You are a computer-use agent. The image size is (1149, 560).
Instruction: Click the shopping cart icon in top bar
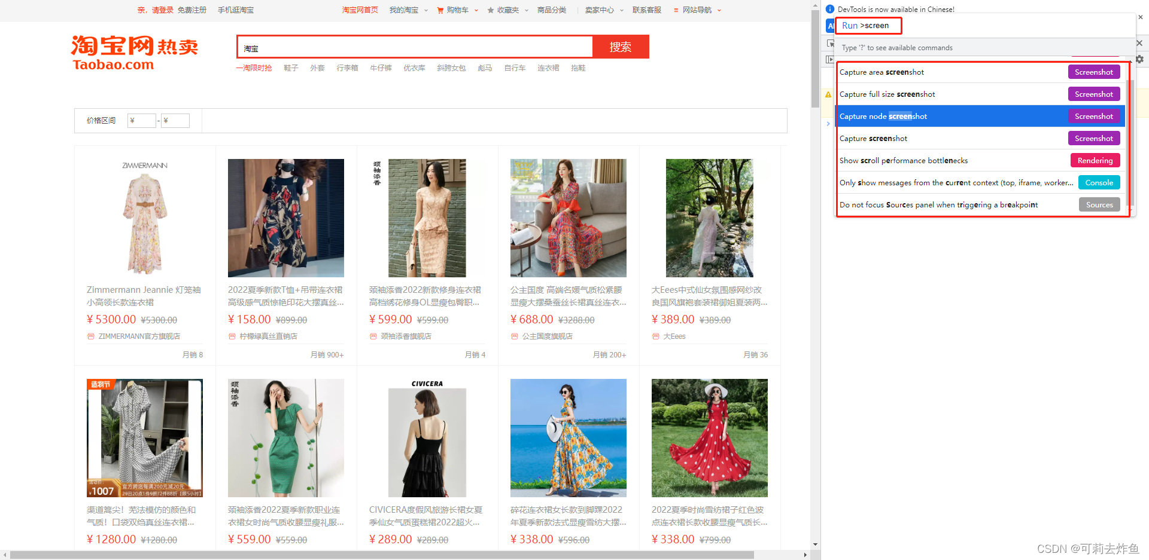tap(440, 10)
